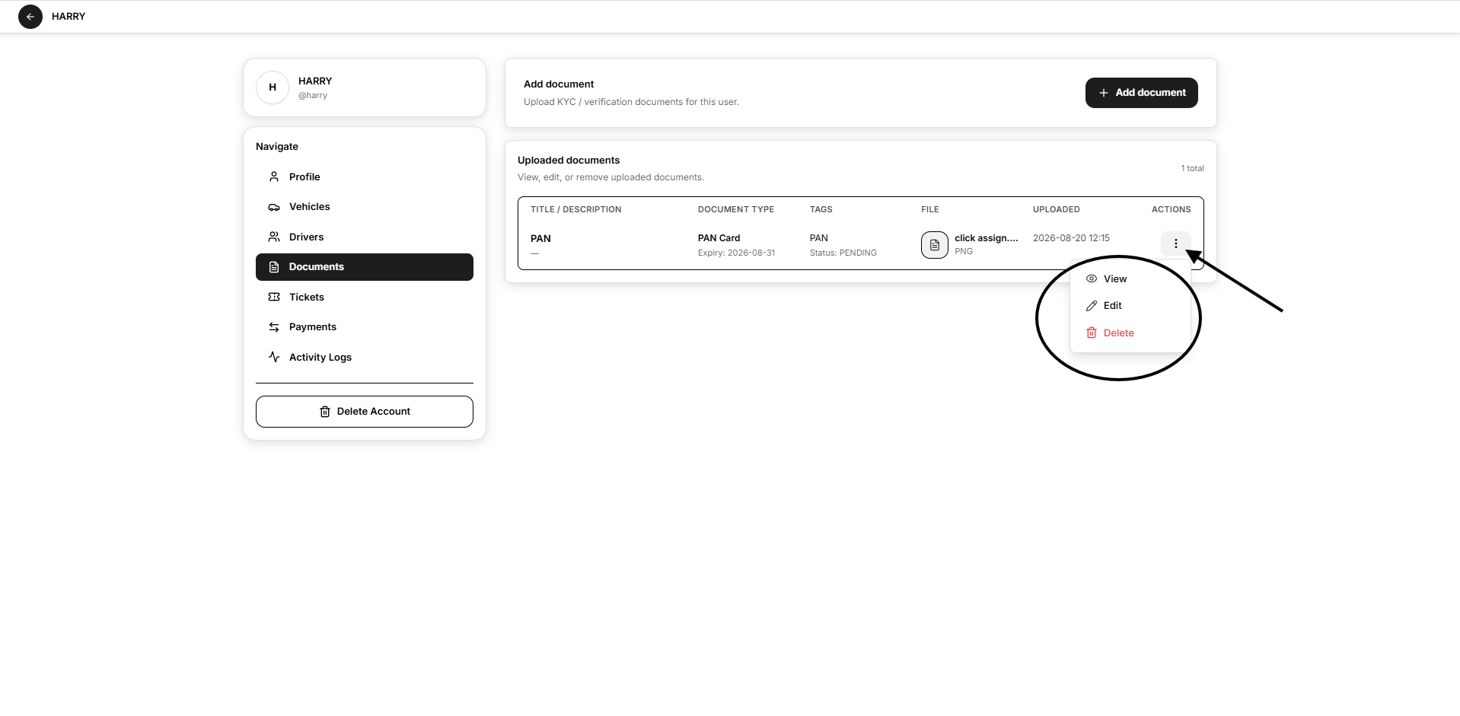Click the HARRY title in the top bar
1460x716 pixels.
(x=69, y=17)
